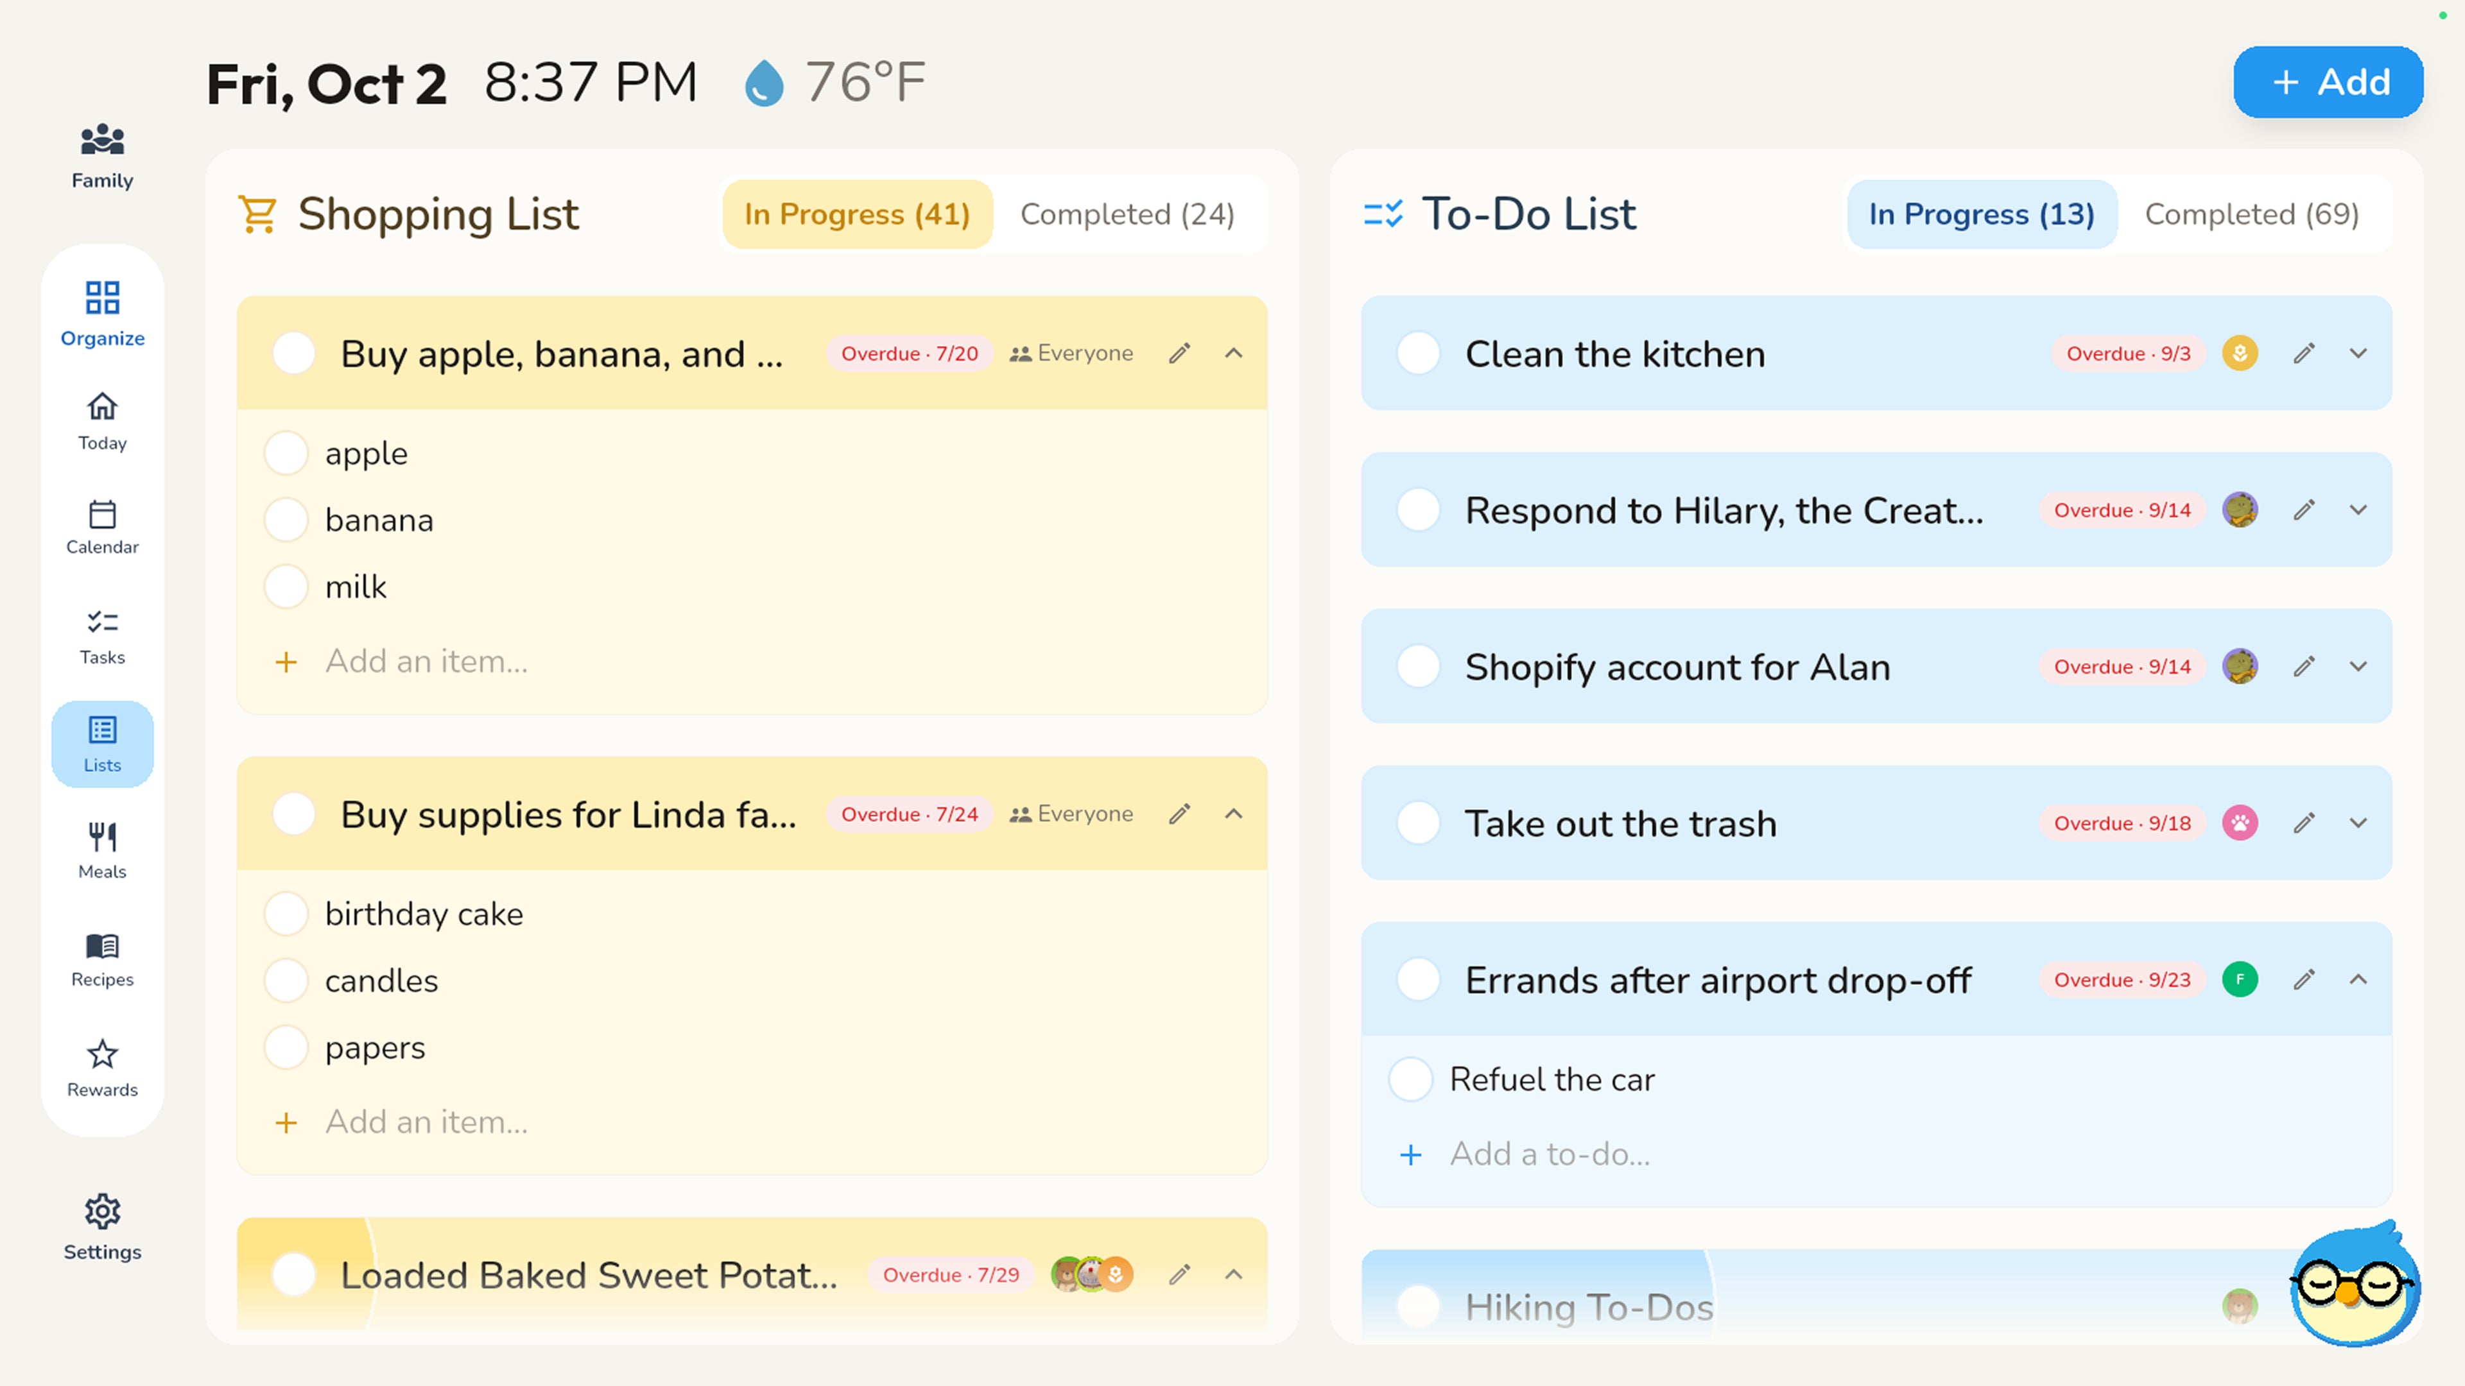Click 'Add an item...' under milk
Viewport: 2465px width, 1386px height.
pos(426,661)
